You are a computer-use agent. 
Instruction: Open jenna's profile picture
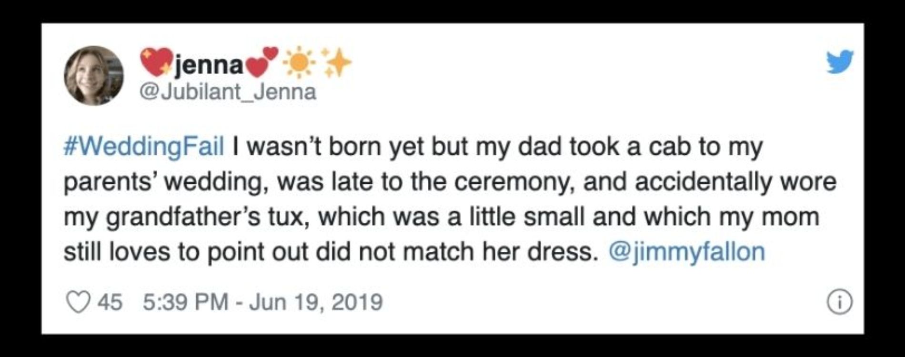(x=94, y=76)
